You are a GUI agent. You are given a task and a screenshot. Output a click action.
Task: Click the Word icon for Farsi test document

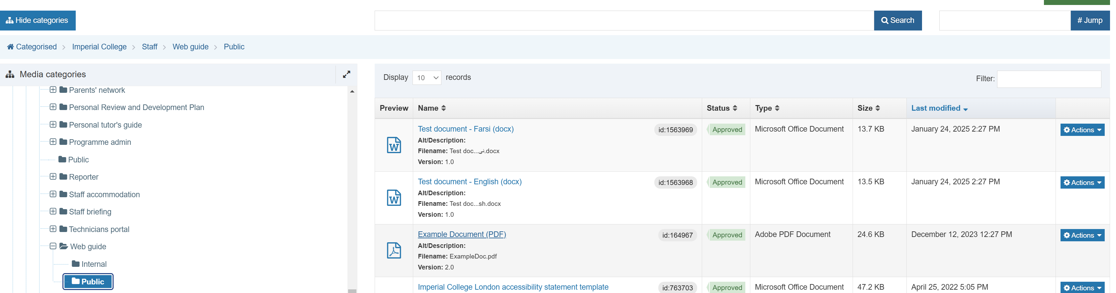(x=393, y=145)
